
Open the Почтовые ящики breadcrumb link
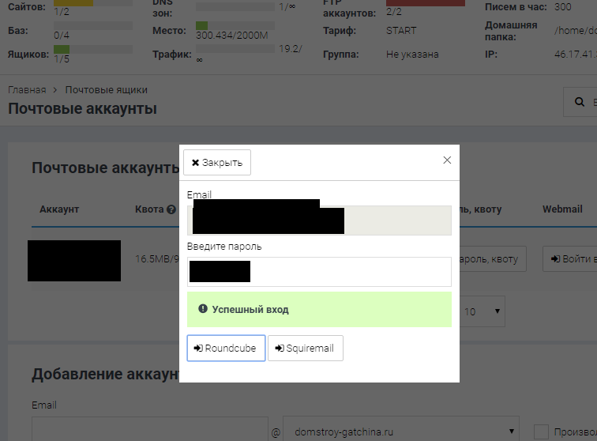coord(106,90)
